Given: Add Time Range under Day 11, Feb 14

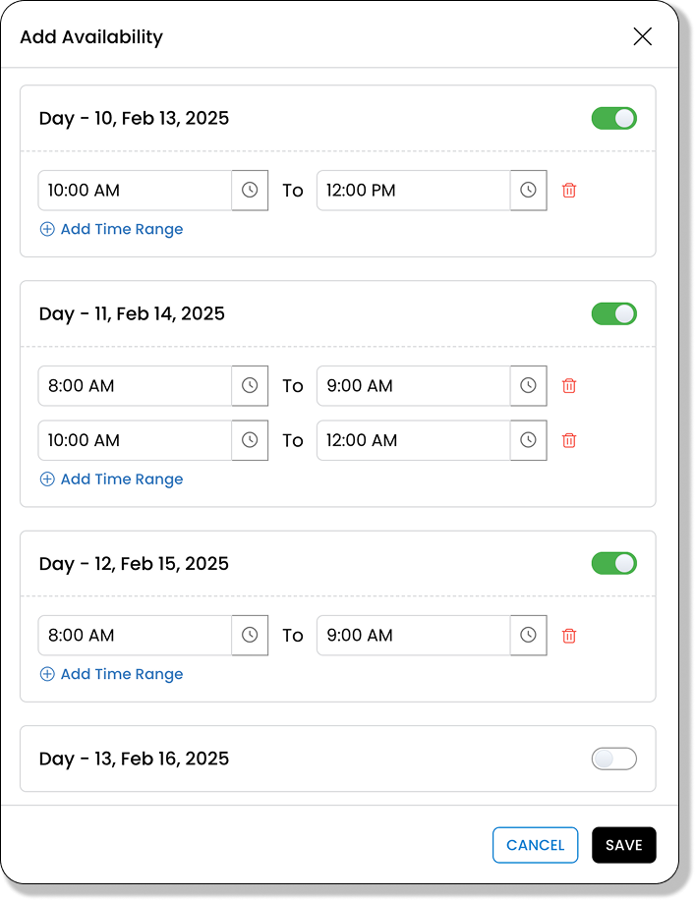Looking at the screenshot, I should [112, 479].
